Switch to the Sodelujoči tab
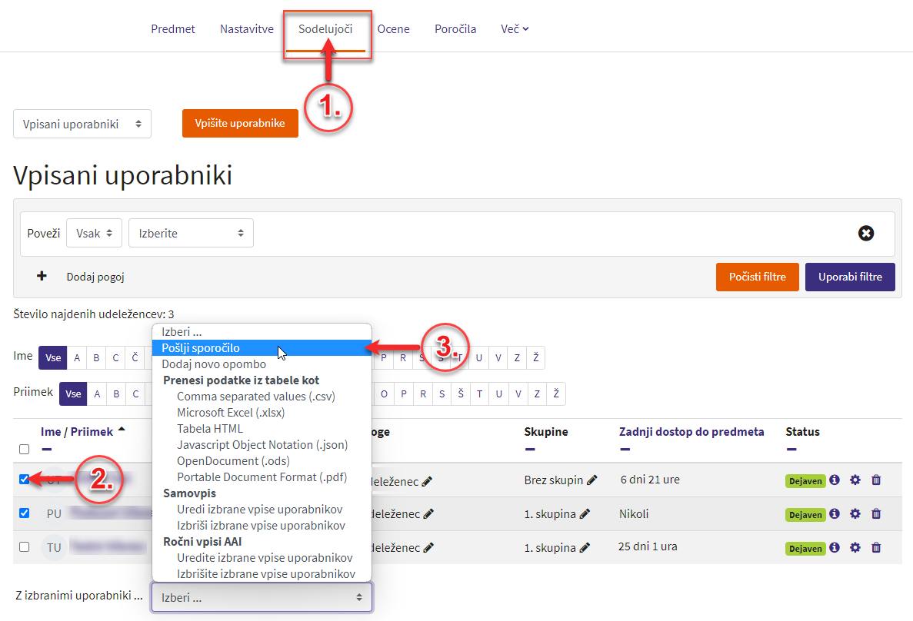The width and height of the screenshot is (913, 621). 325,30
